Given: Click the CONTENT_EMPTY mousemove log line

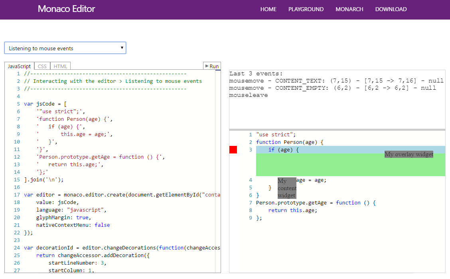Looking at the screenshot, I should click(333, 88).
